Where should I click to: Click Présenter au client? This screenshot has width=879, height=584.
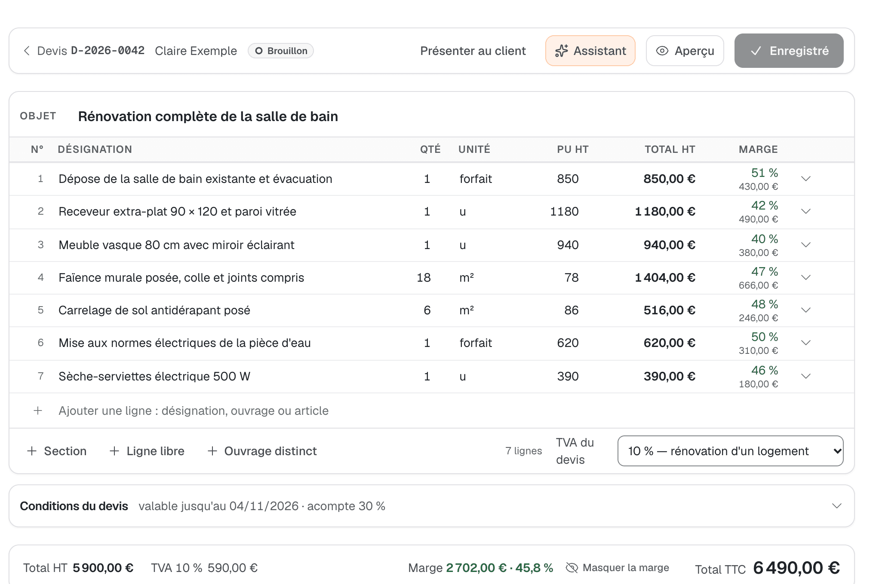473,51
